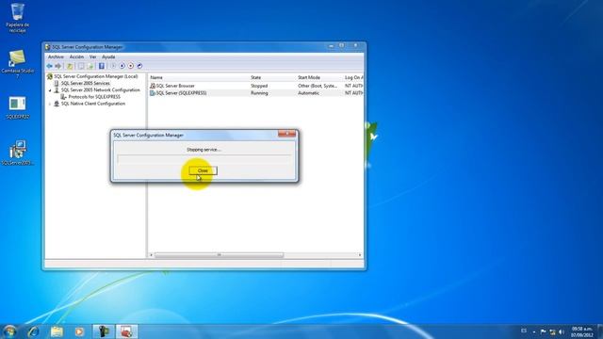Viewport: 603px width, 339px height.
Task: Open the Ver menu
Action: tap(92, 56)
